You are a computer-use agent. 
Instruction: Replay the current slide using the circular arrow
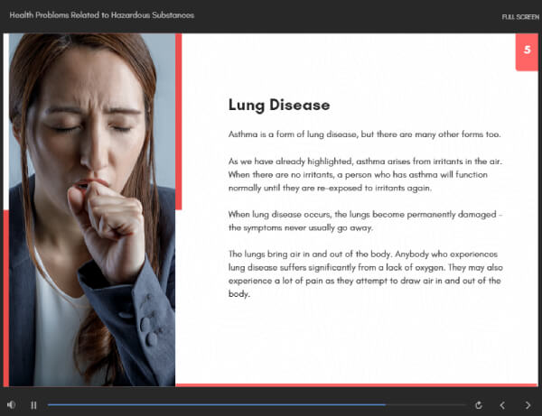(478, 405)
